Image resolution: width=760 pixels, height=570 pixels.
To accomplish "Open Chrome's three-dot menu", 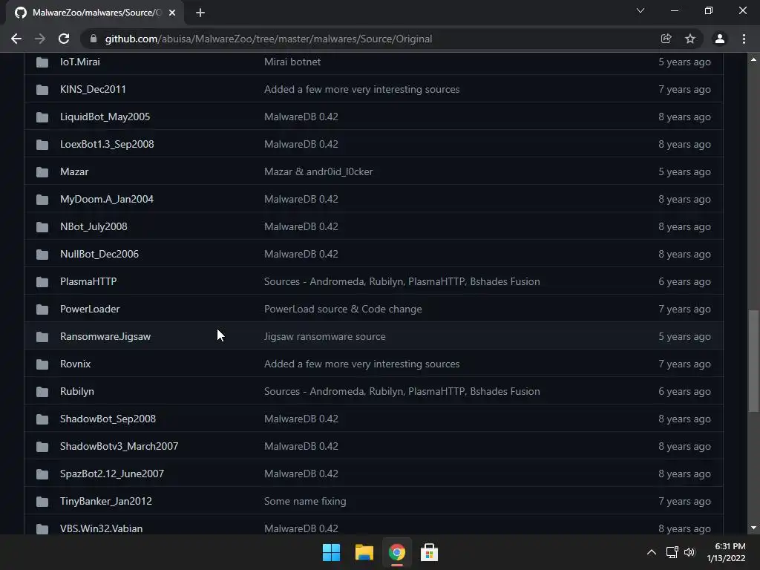I will pyautogui.click(x=744, y=39).
